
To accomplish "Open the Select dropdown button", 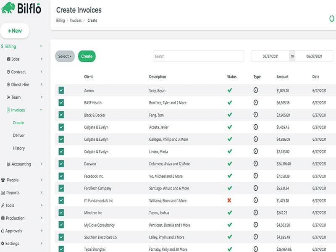I will (x=65, y=56).
